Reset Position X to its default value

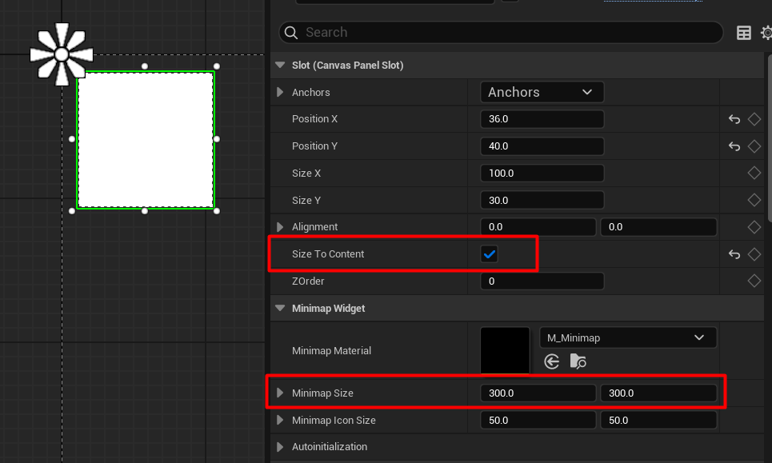coord(734,119)
